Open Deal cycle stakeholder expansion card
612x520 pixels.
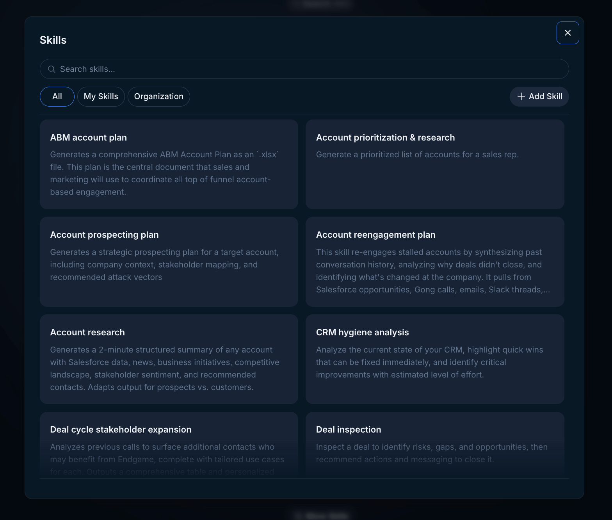[169, 444]
